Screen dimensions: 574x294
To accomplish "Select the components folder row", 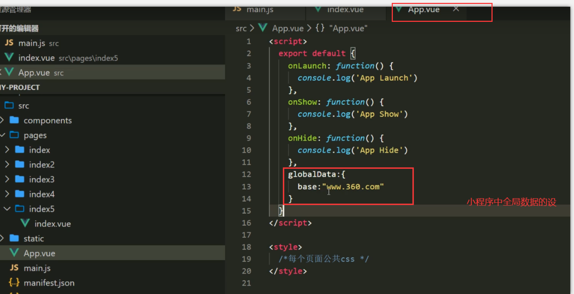I will pos(112,120).
